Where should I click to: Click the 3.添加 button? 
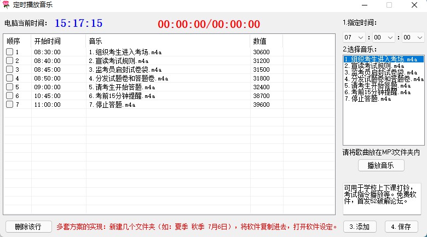pyautogui.click(x=360, y=227)
